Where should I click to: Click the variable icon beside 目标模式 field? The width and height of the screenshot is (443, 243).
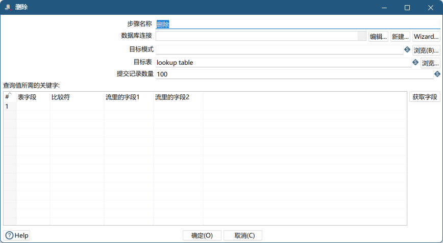(x=407, y=49)
